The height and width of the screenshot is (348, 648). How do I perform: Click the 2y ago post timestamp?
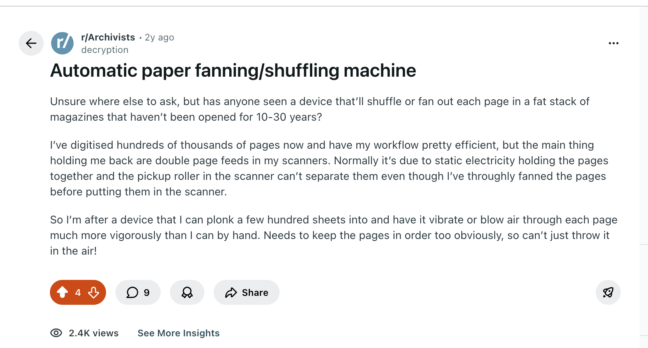tap(159, 37)
